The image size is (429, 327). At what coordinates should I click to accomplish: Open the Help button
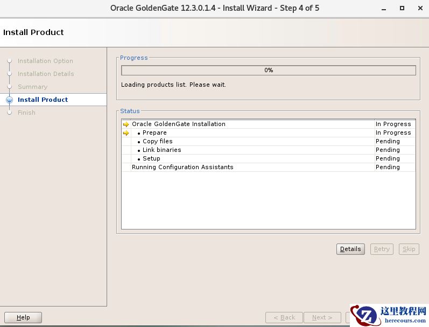tap(23, 317)
